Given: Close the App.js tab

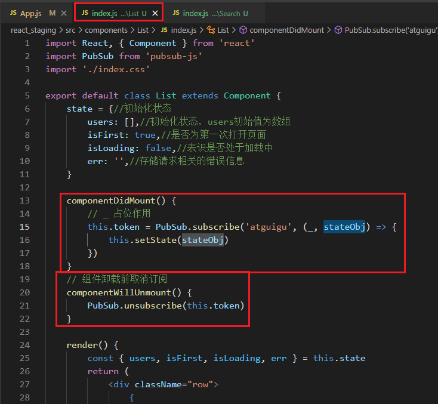Looking at the screenshot, I should click(64, 13).
